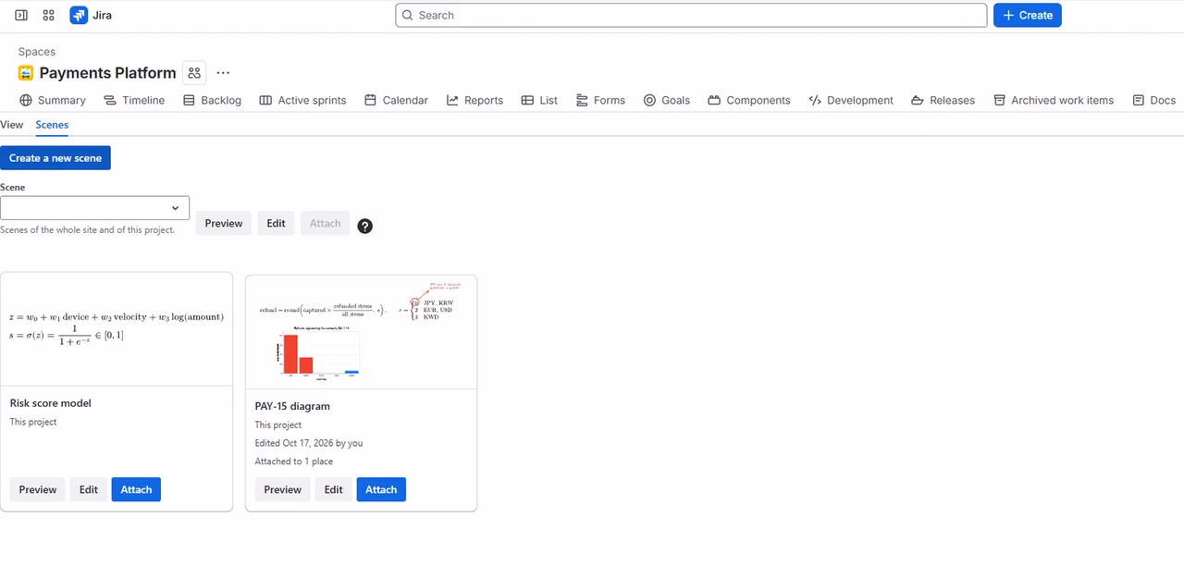
Task: Click the top Preview button next to Scene dropdown
Action: pyautogui.click(x=224, y=223)
